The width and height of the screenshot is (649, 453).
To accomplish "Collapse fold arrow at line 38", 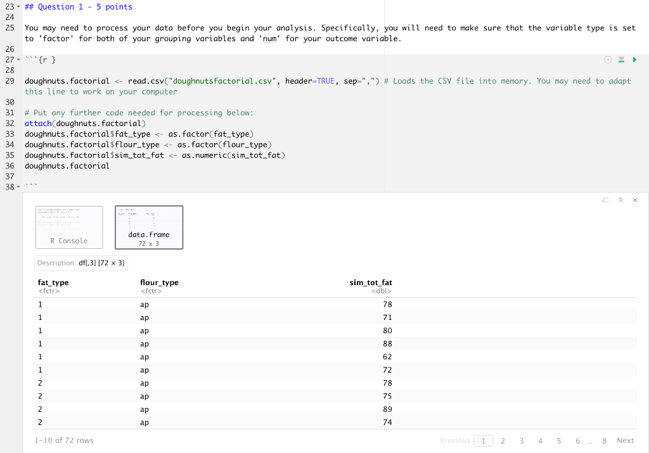I will (x=18, y=187).
